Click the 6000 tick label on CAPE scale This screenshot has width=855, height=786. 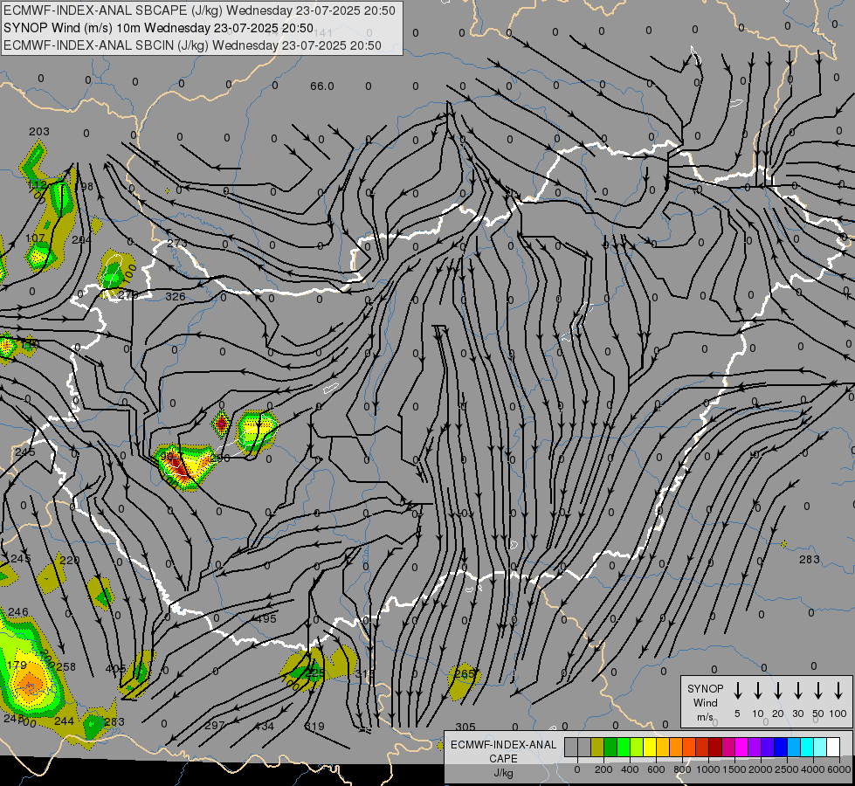click(839, 769)
